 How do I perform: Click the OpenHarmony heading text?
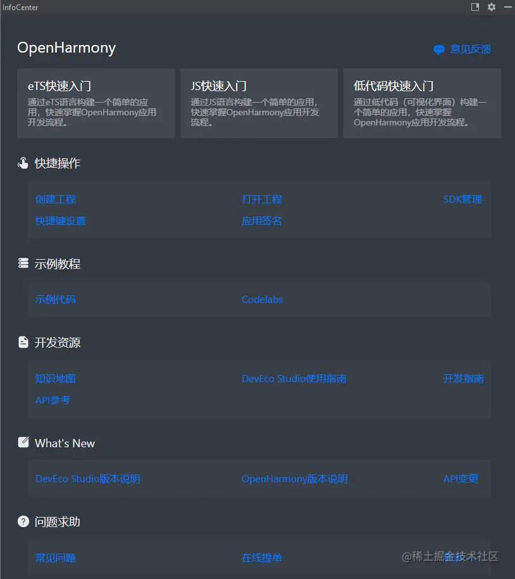(66, 48)
